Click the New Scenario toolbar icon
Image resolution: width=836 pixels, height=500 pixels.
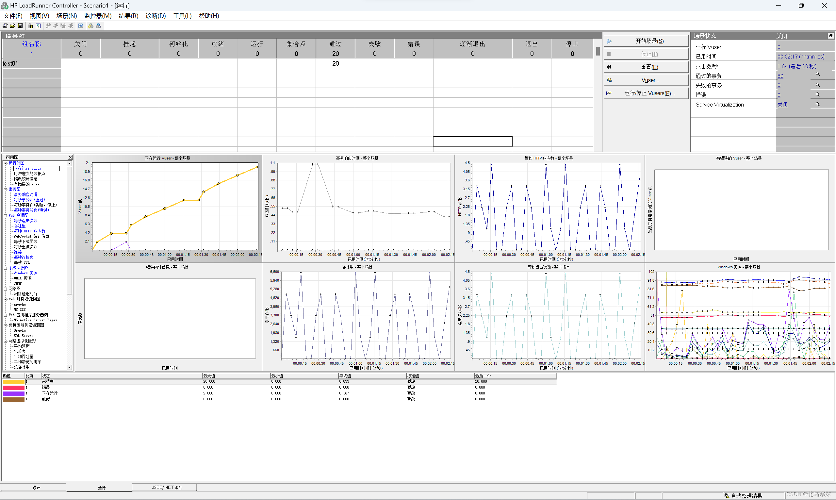point(5,26)
